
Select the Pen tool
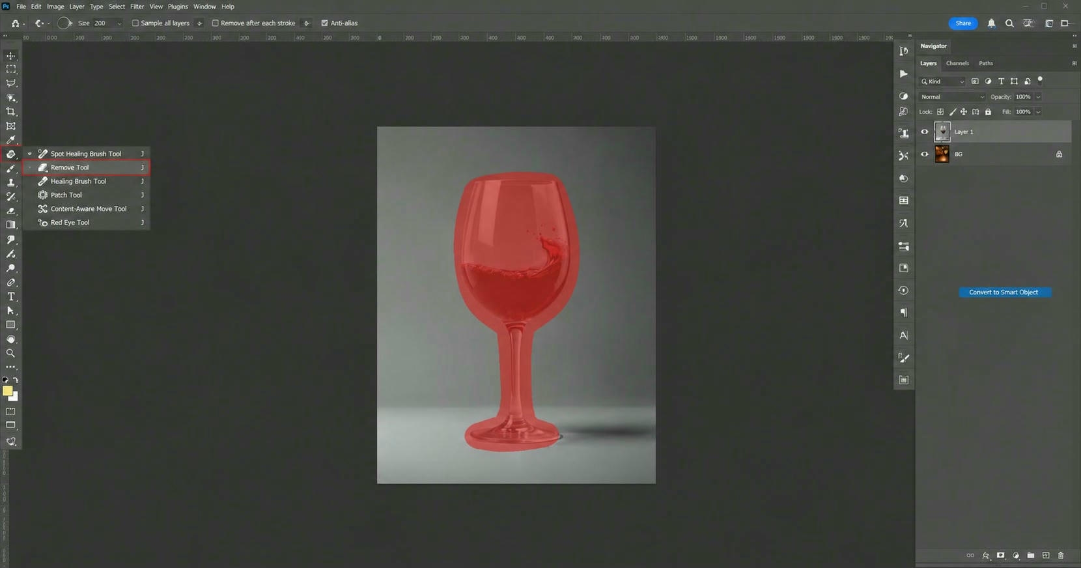pyautogui.click(x=11, y=283)
